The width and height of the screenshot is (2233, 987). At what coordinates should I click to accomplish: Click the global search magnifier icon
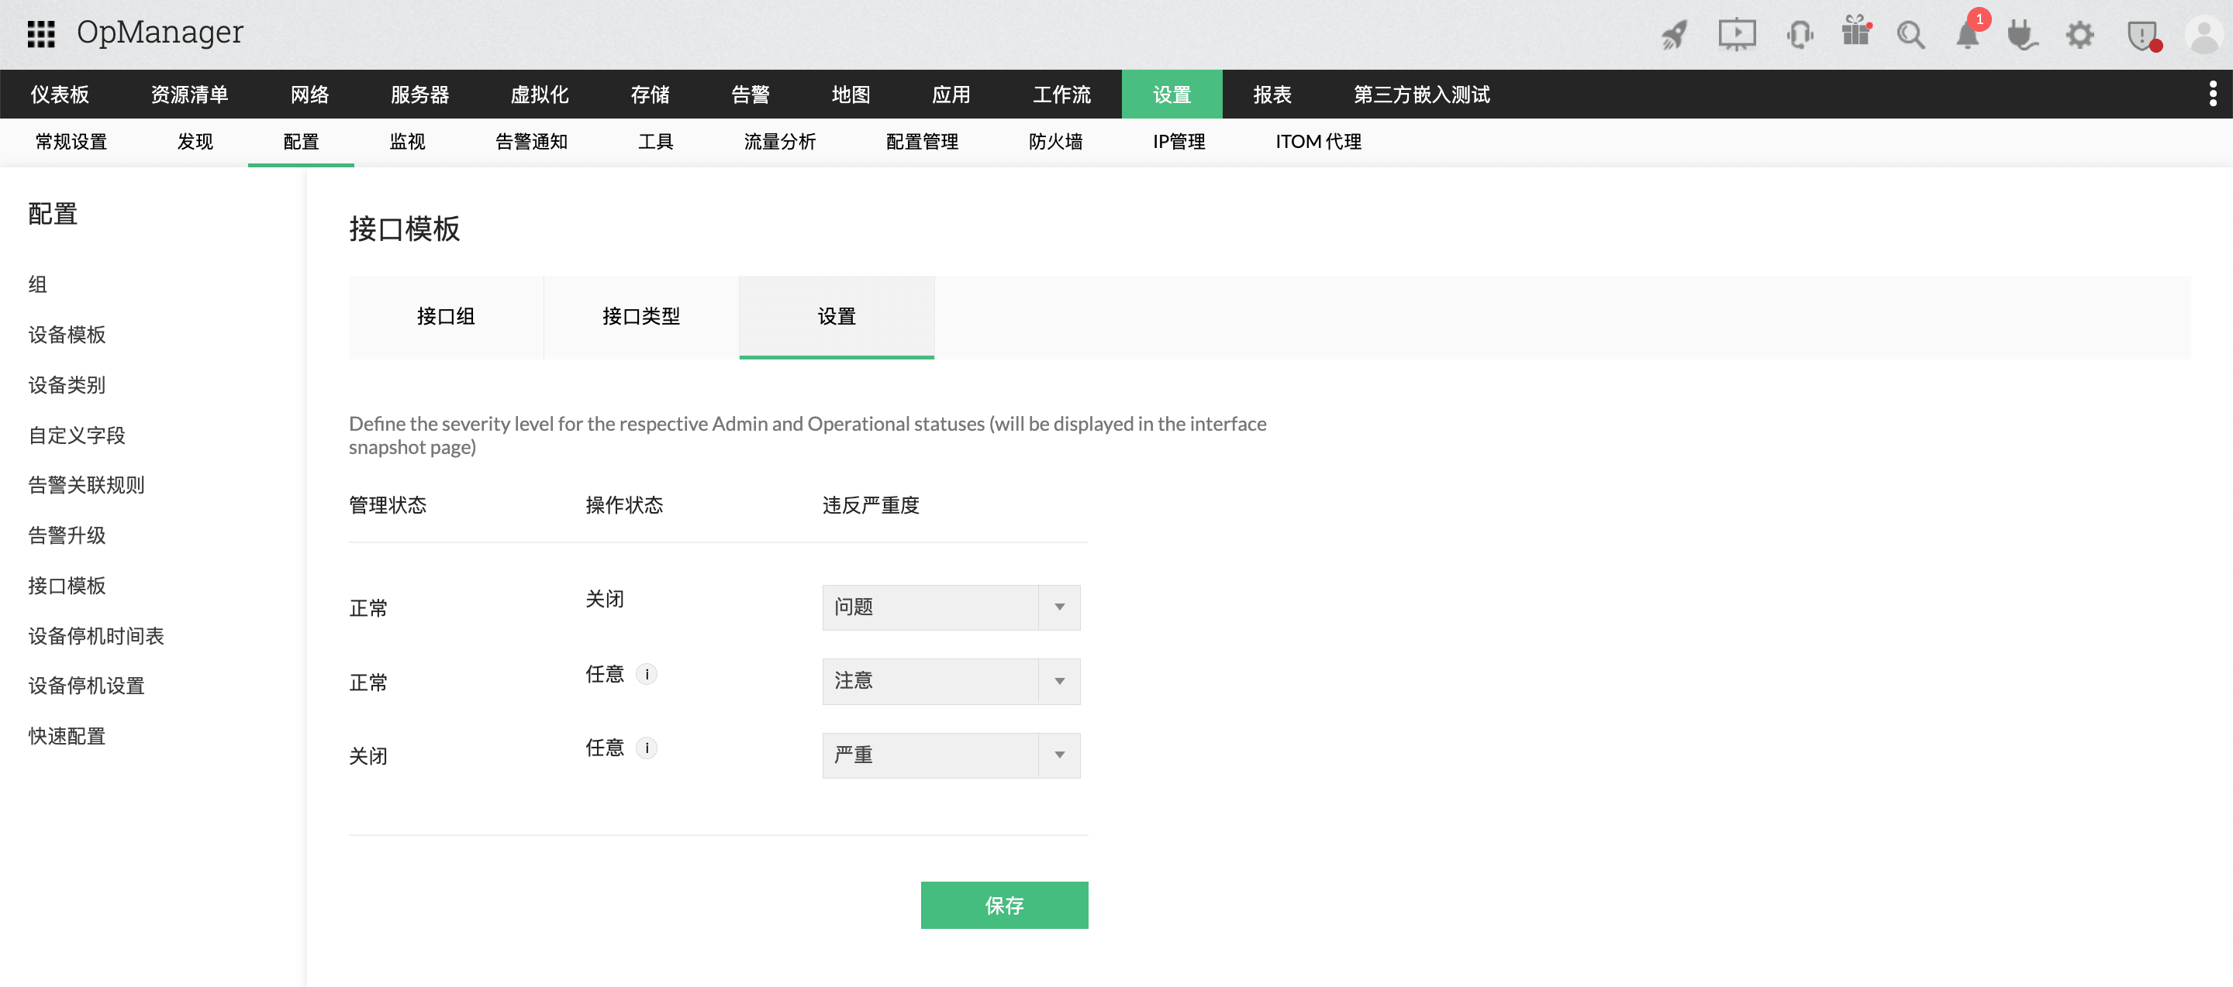click(1911, 35)
